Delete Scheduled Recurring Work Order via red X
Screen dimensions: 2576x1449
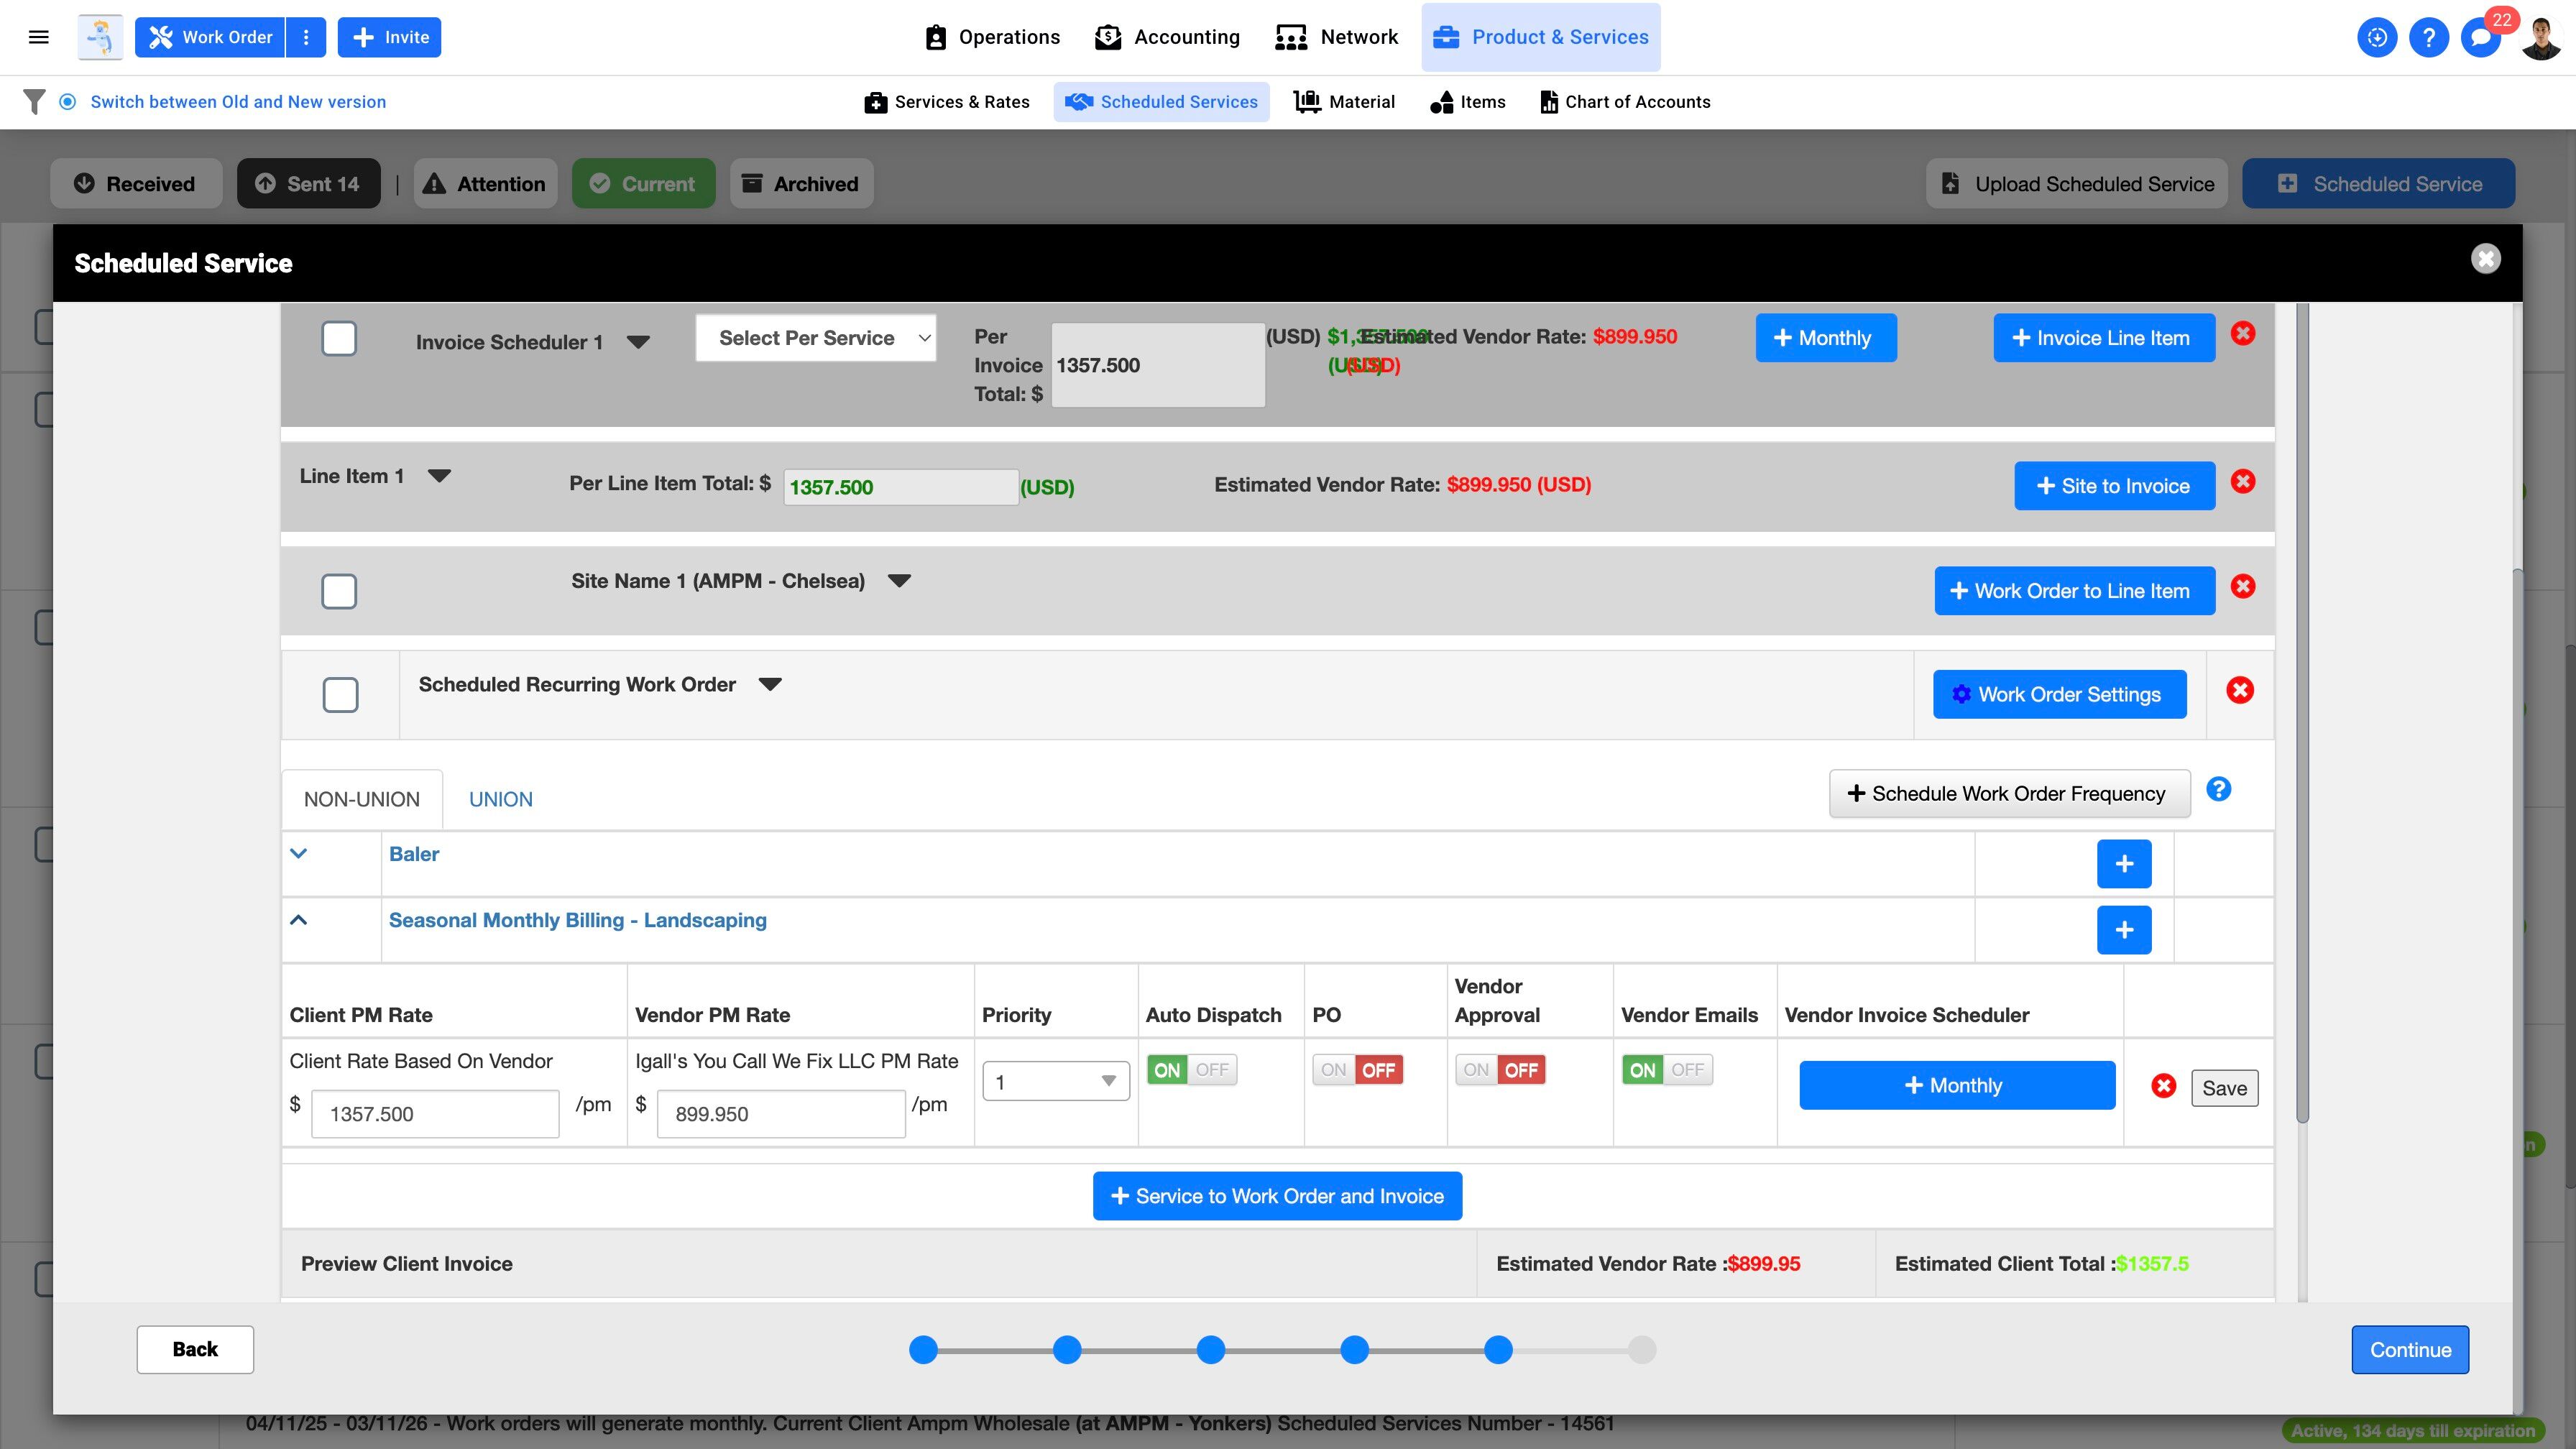[x=2240, y=691]
